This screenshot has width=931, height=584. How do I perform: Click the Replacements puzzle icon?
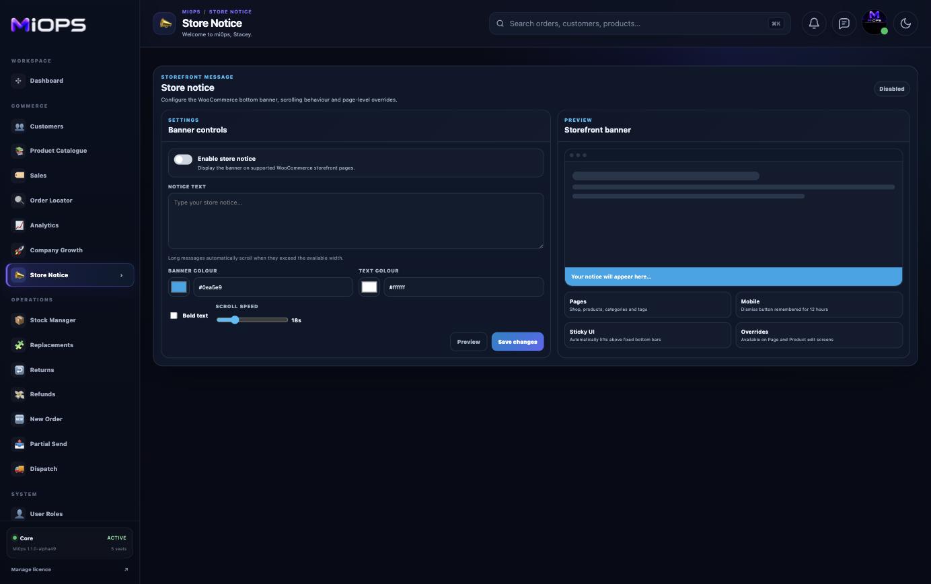click(x=19, y=345)
